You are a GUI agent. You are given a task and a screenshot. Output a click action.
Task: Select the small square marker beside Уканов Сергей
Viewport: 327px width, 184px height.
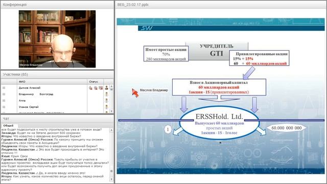(4, 107)
